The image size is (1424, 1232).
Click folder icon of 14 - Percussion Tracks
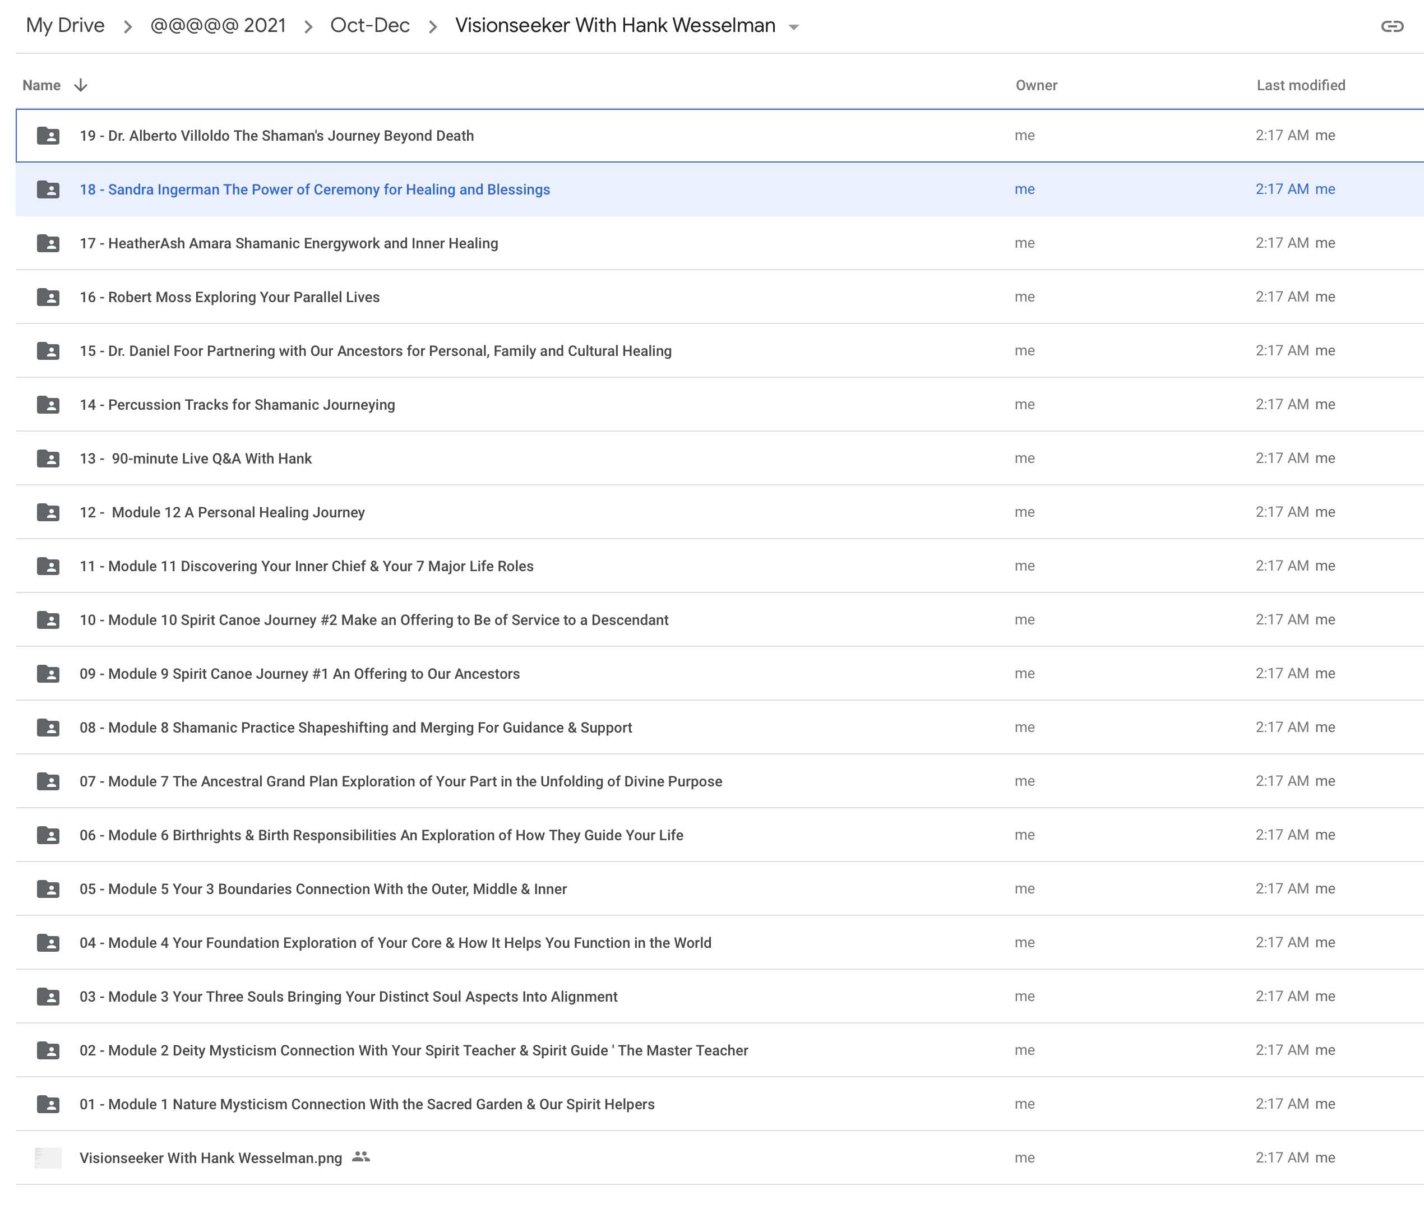(48, 404)
